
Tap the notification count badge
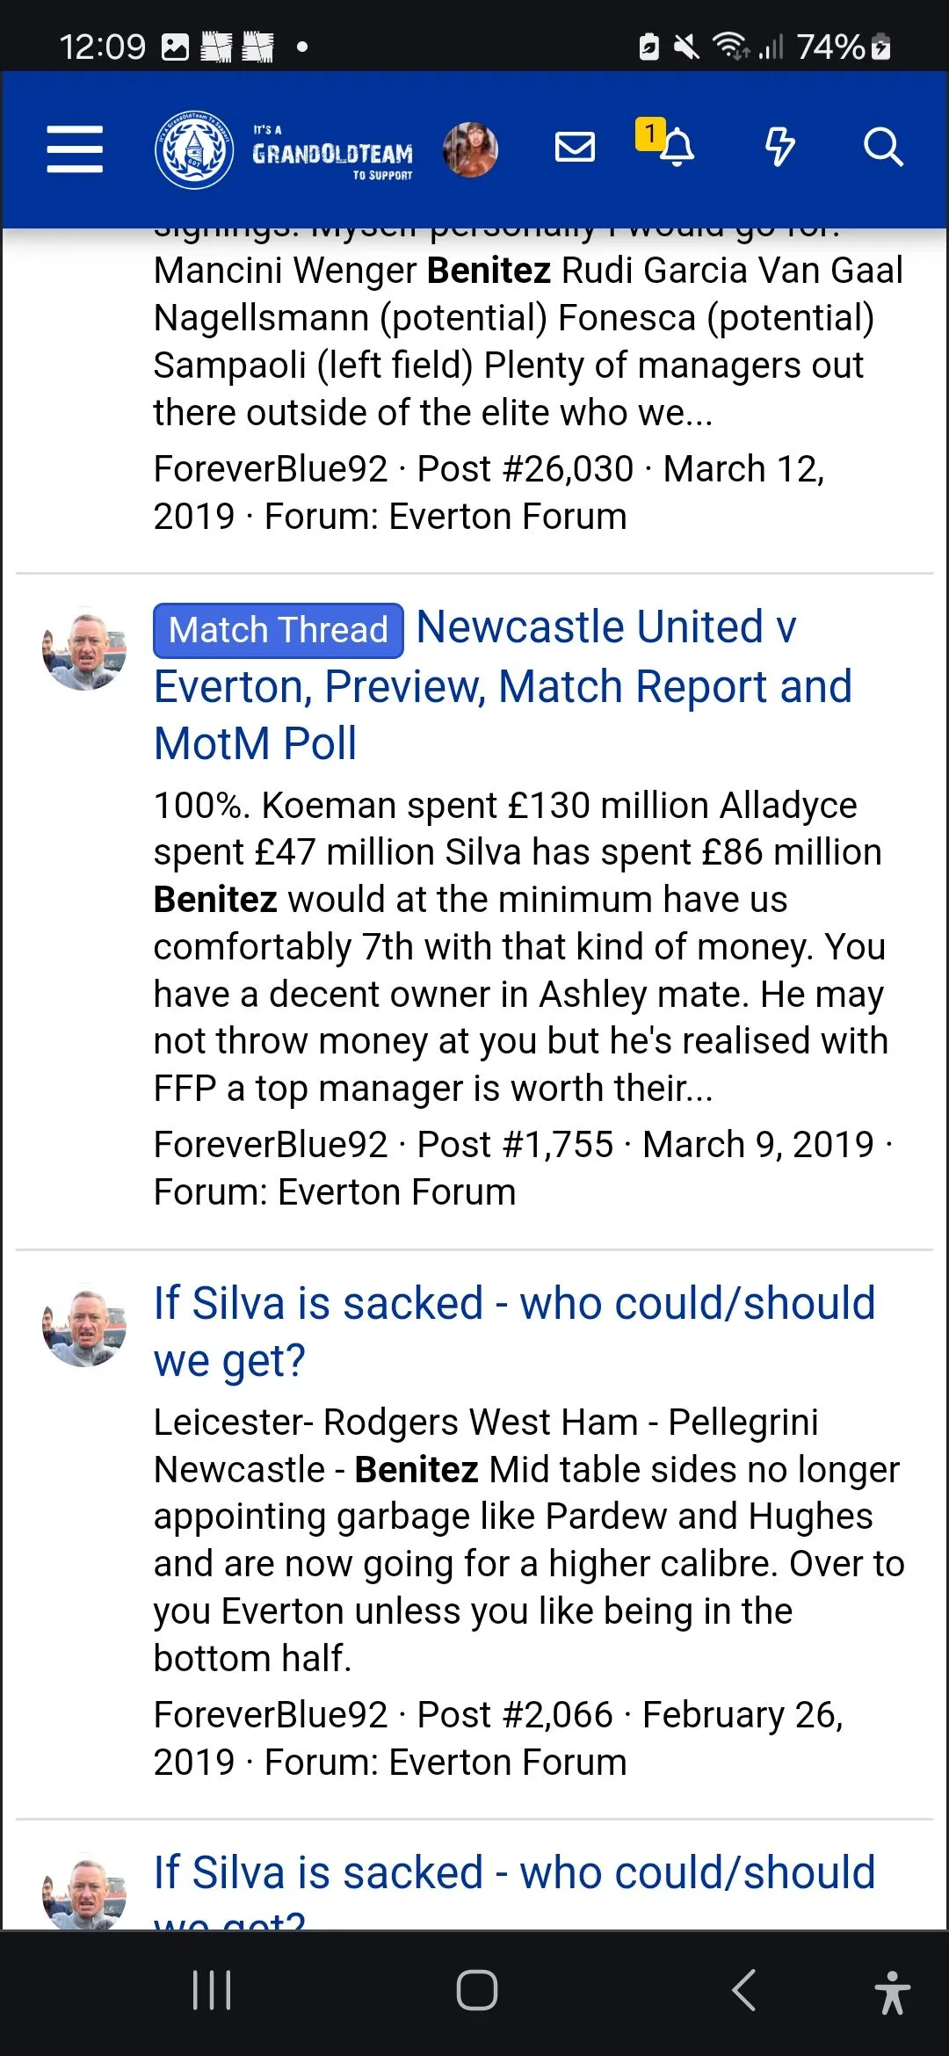tap(649, 134)
